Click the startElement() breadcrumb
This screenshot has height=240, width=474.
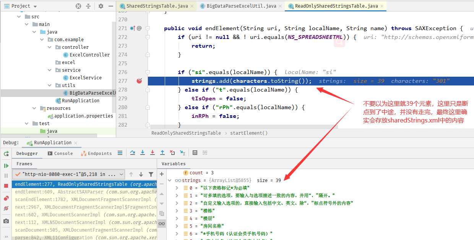[248, 133]
